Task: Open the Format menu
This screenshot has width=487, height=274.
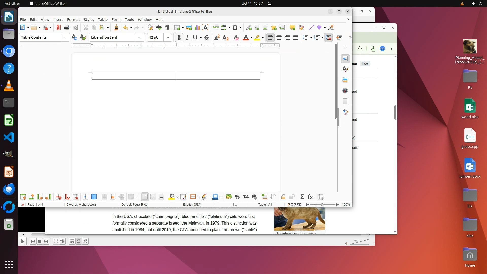Action: (x=73, y=20)
